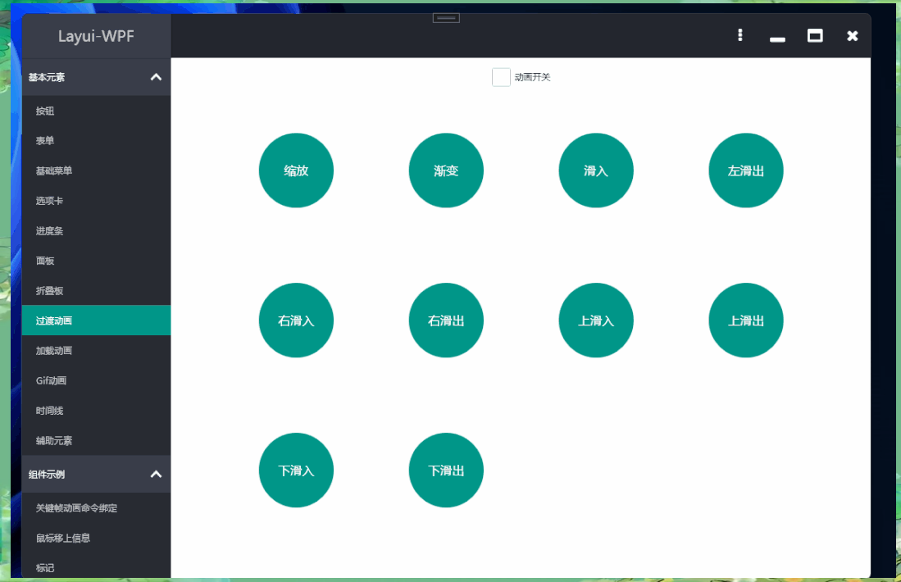Open the Gif动画 page
901x582 pixels.
click(x=97, y=380)
